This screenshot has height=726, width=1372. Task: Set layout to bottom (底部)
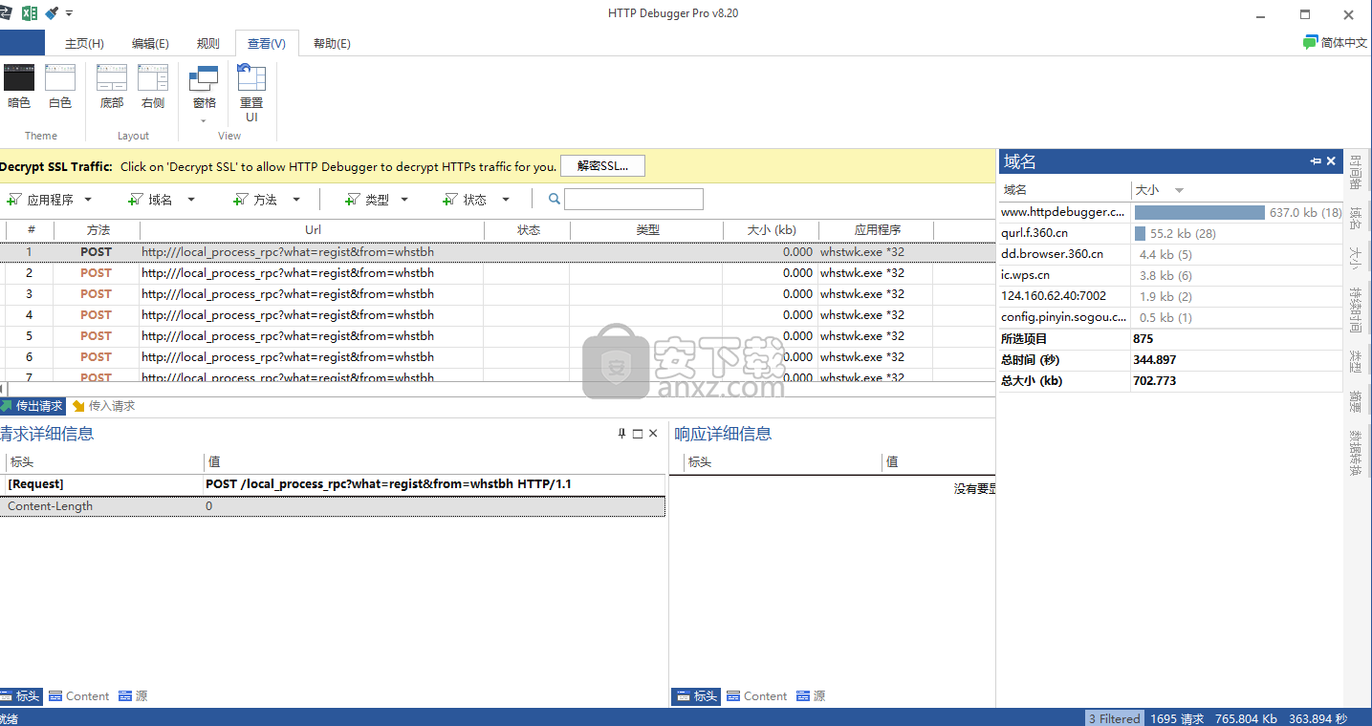click(x=112, y=87)
